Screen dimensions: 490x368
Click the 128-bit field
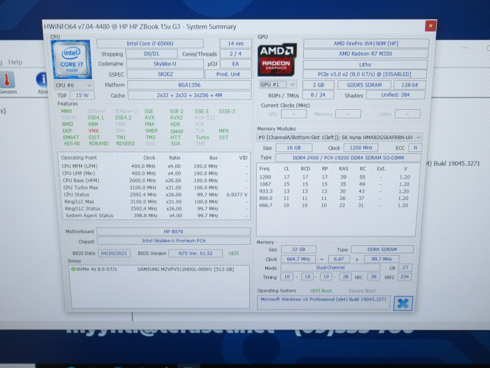click(410, 85)
